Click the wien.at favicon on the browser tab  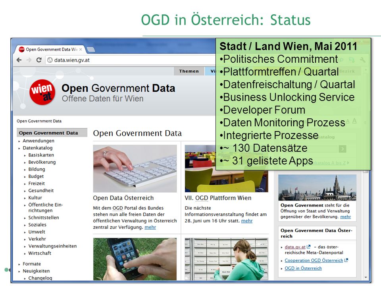(x=21, y=49)
